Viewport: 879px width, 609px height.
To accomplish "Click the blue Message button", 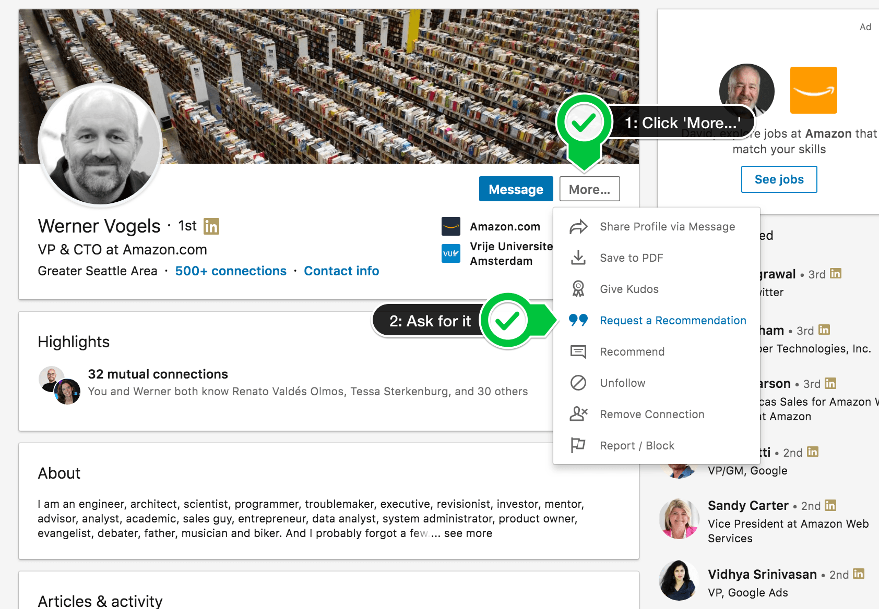I will click(516, 189).
